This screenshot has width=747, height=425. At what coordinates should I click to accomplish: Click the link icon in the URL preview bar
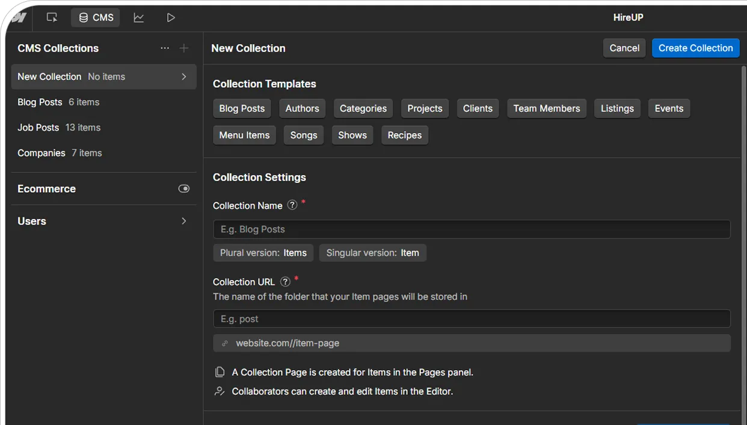(225, 343)
